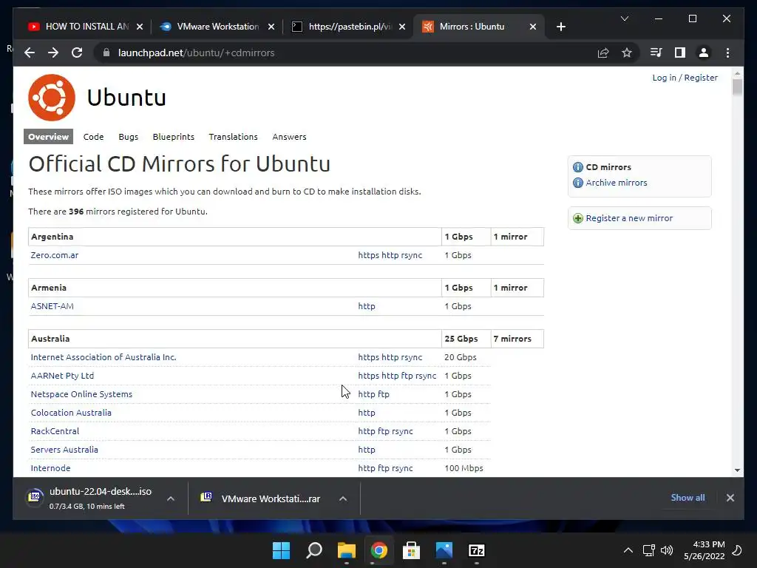Viewport: 757px width, 568px height.
Task: Open the Chrome profile avatar
Action: point(704,53)
